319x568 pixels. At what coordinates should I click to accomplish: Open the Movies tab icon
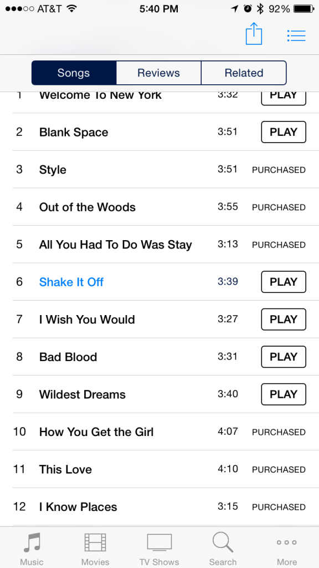coord(95,542)
